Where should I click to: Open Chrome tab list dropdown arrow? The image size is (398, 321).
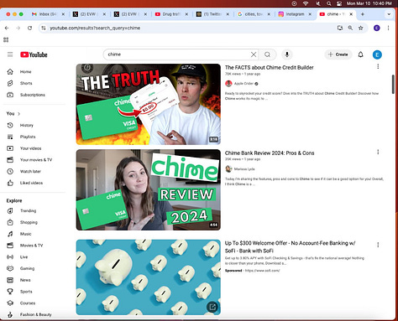pos(389,14)
